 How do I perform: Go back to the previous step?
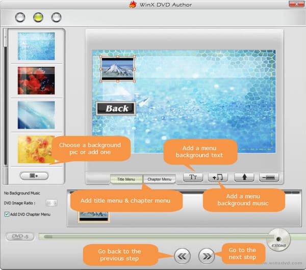coord(183,256)
